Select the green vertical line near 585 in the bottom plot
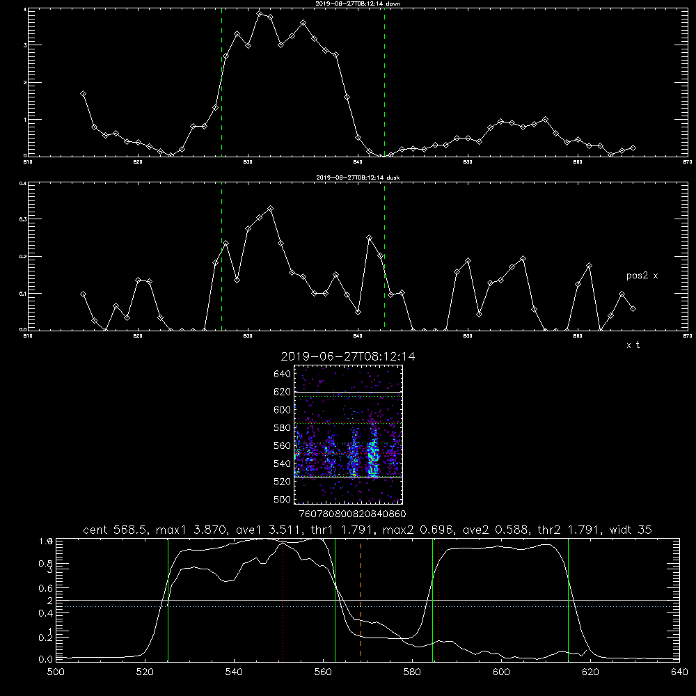Image resolution: width=696 pixels, height=696 pixels. tap(432, 599)
